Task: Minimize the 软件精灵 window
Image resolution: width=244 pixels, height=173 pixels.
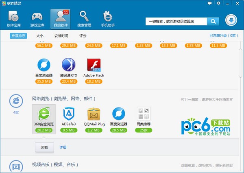Action: (x=227, y=3)
